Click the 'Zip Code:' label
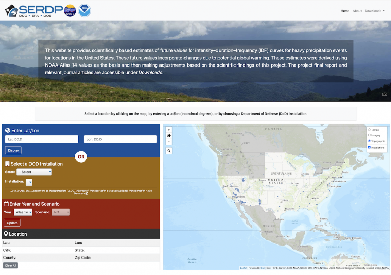The width and height of the screenshot is (391, 275). [83, 258]
